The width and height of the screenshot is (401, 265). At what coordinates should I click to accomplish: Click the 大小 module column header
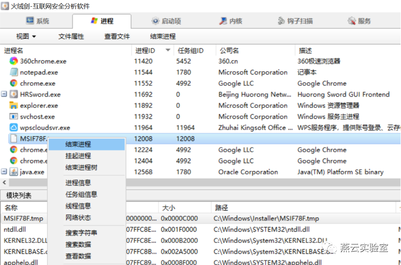(x=185, y=208)
